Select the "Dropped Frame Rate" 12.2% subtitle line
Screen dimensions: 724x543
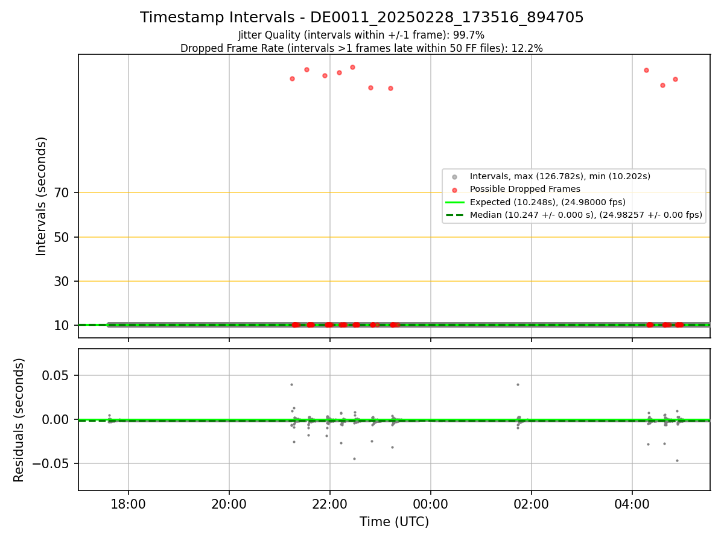click(x=361, y=48)
